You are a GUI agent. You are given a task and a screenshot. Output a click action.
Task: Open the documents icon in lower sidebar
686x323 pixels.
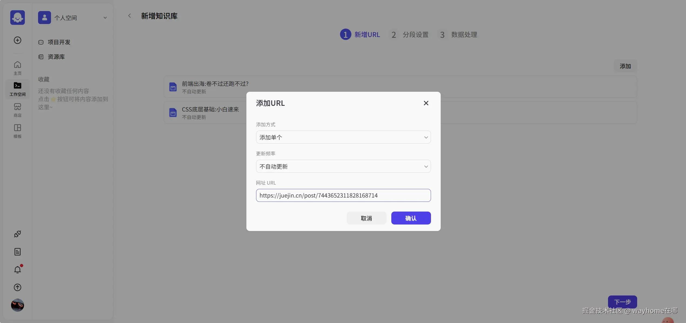[17, 251]
